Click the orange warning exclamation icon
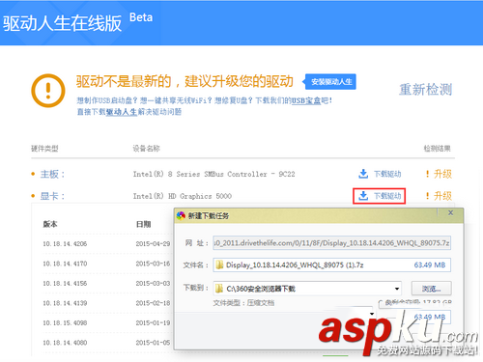The image size is (483, 362). point(48,91)
